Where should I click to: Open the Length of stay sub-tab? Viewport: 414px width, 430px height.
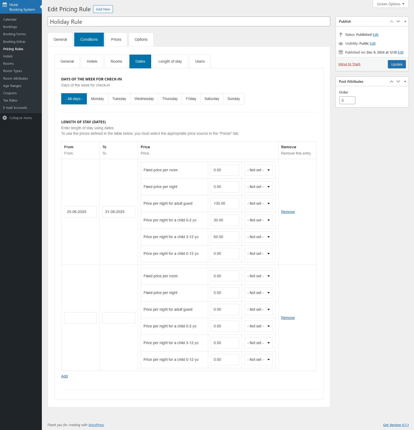[170, 61]
